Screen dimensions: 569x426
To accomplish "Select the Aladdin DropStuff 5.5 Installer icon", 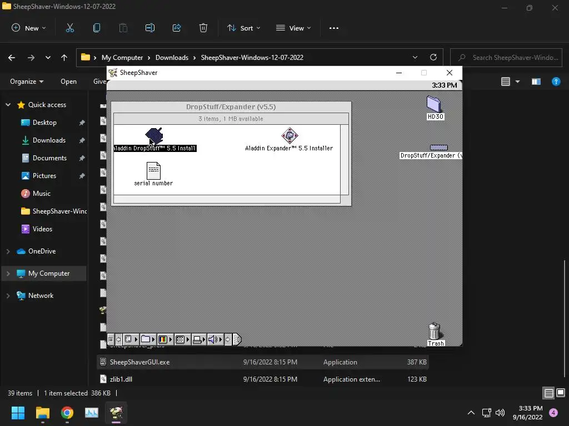I will pos(154,135).
